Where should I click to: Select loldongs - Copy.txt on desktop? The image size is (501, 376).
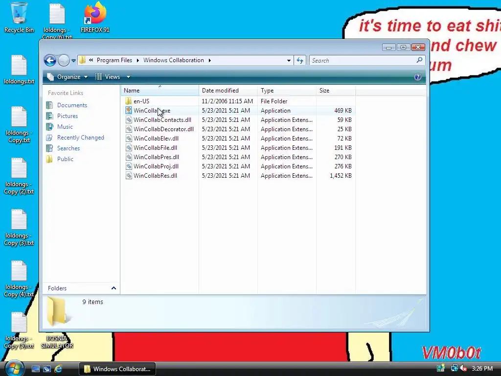click(19, 125)
